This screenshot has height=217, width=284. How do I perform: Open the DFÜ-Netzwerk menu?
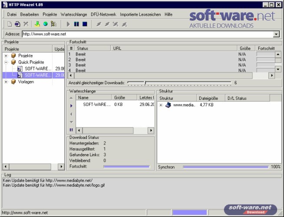pos(103,14)
